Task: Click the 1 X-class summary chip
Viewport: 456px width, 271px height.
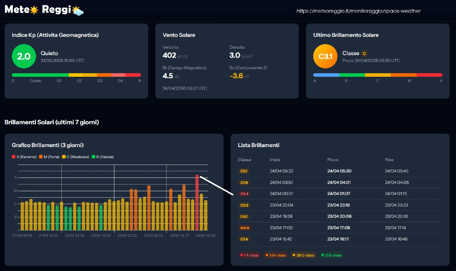Action: click(249, 255)
